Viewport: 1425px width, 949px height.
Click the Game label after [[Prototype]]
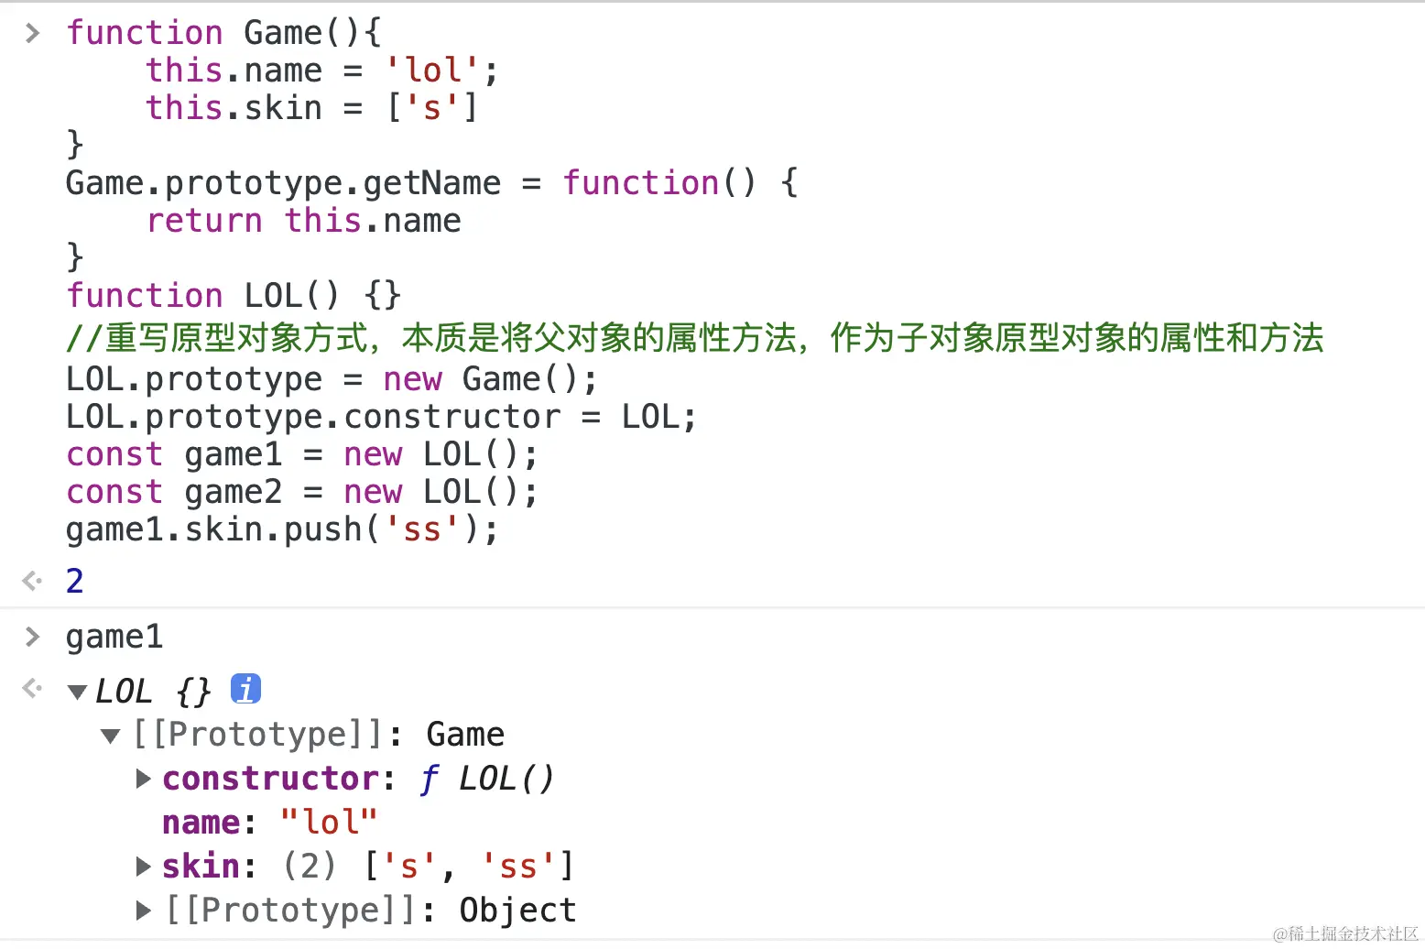[465, 735]
